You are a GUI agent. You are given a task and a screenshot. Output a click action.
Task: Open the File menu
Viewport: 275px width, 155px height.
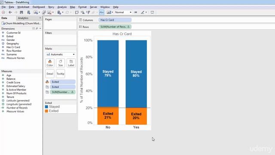[x=3, y=7]
